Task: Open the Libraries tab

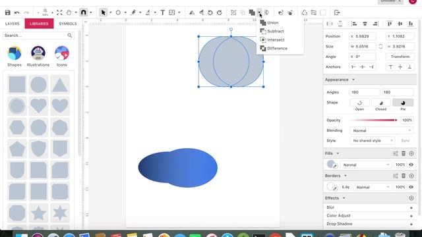Action: (39, 24)
